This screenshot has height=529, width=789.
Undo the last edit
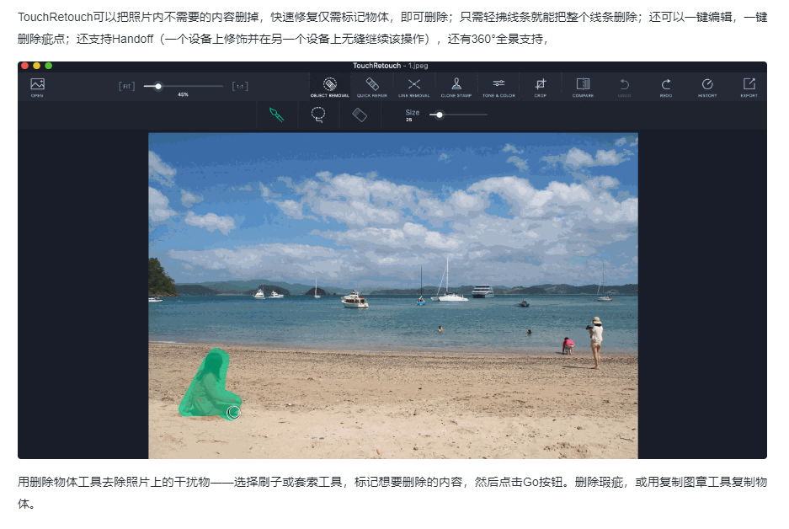point(625,87)
